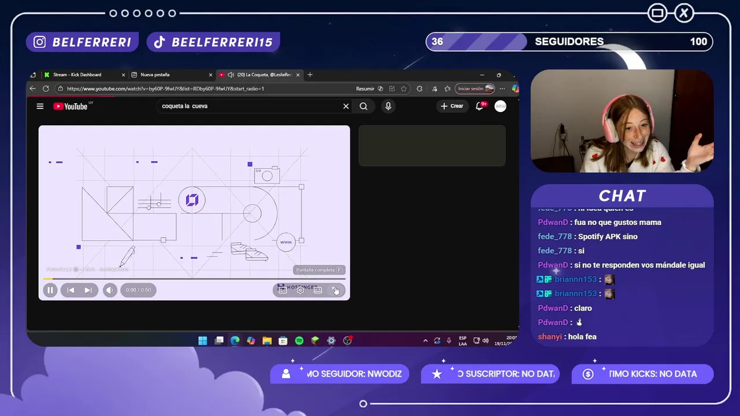Open the YouTube hamburger guide menu
Screen dimensions: 740x416
click(x=40, y=106)
